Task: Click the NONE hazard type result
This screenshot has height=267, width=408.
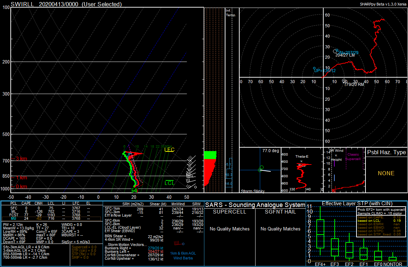Action: pyautogui.click(x=387, y=173)
